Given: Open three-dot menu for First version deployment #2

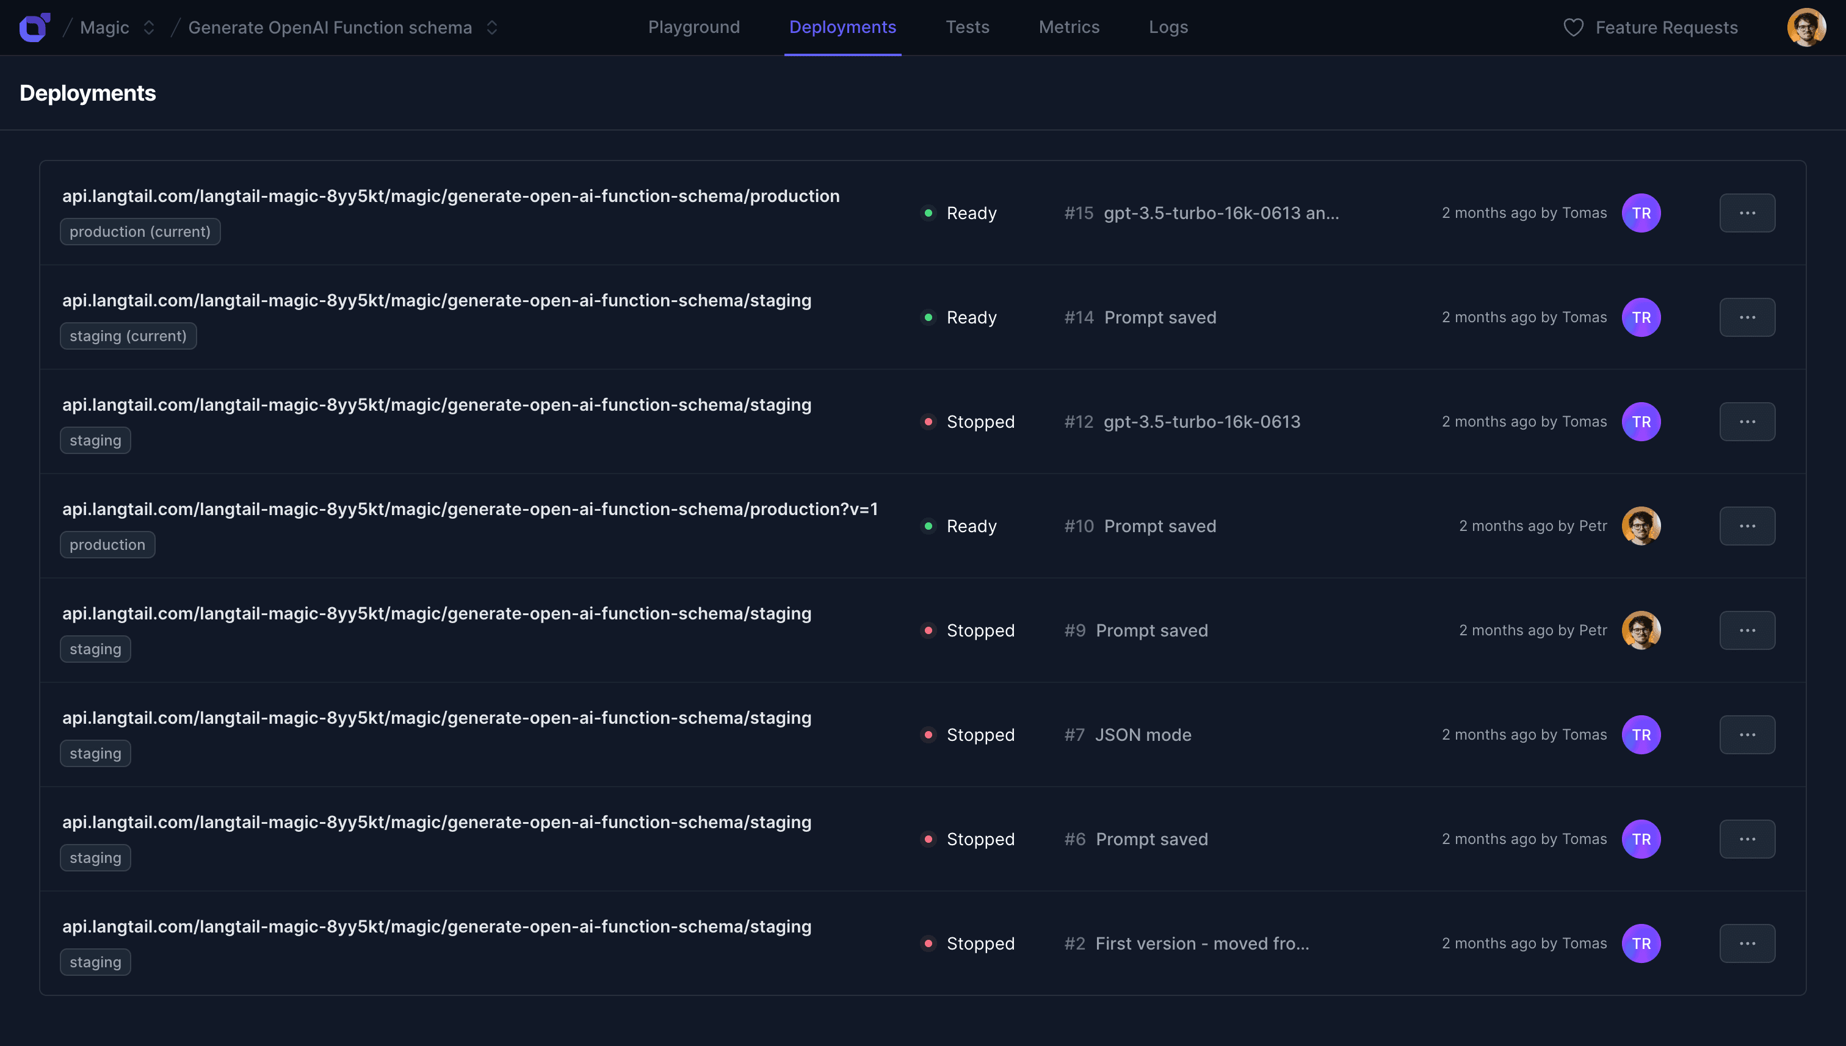Looking at the screenshot, I should click(1747, 943).
